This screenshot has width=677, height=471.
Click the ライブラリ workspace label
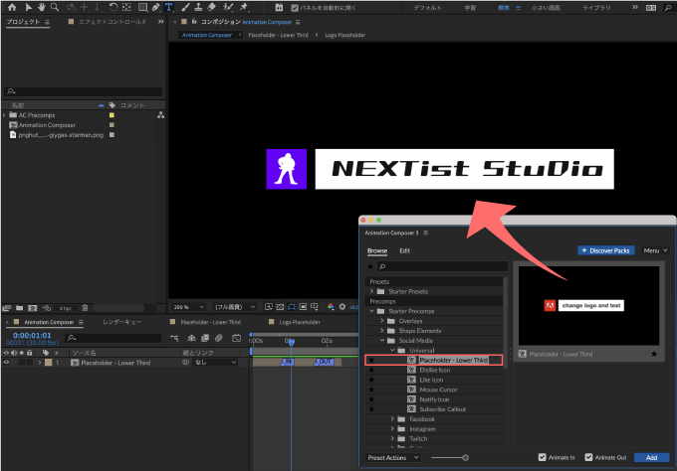[x=596, y=8]
